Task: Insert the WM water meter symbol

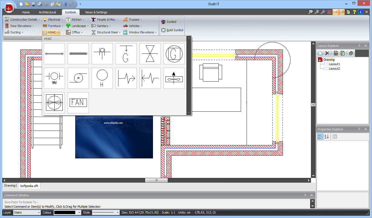Action: click(54, 78)
